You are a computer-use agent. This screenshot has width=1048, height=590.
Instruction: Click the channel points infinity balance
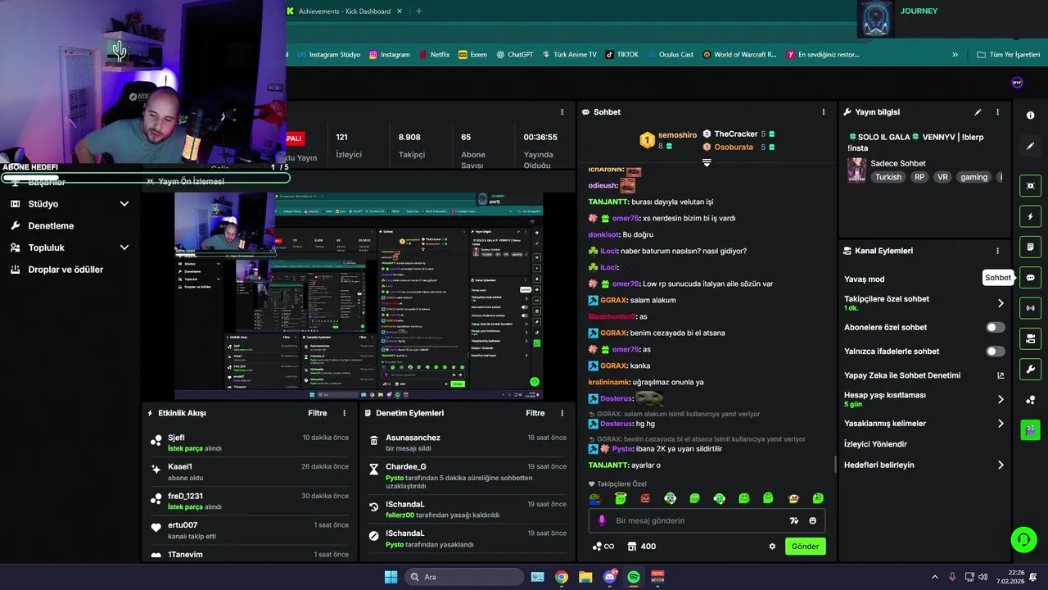pyautogui.click(x=603, y=547)
